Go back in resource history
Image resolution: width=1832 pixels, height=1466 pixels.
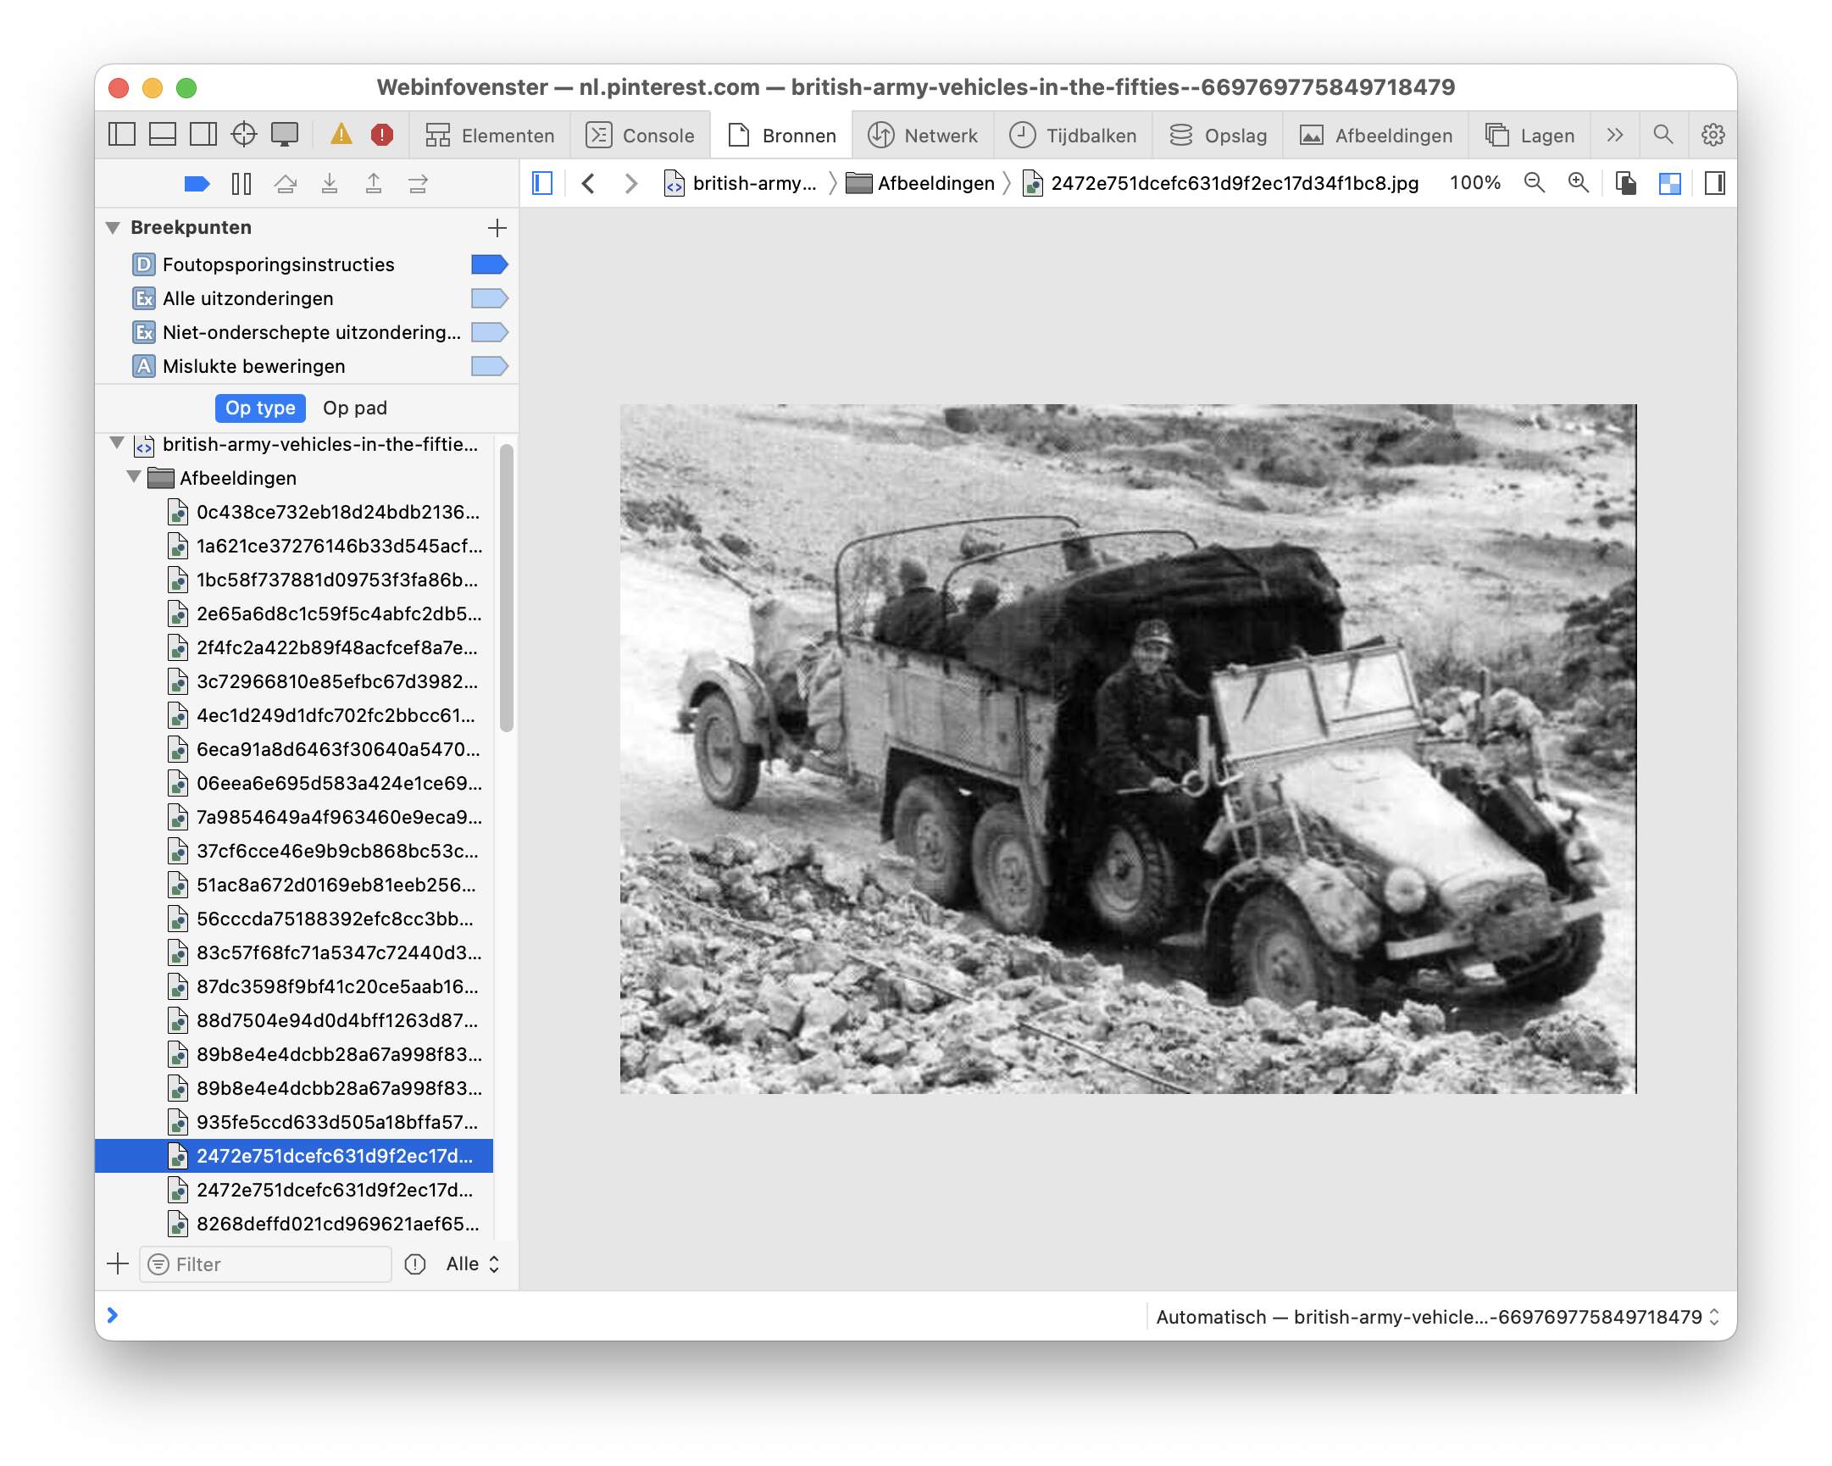(x=588, y=183)
